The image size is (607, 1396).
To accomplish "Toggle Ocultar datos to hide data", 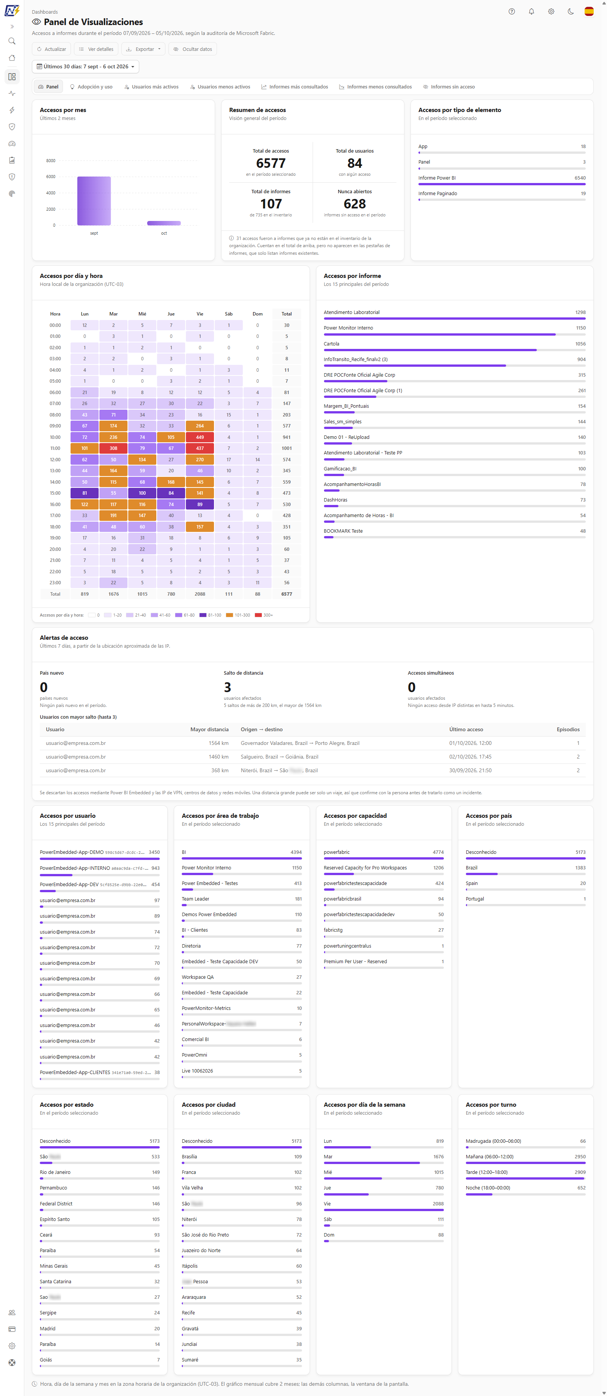I will click(193, 49).
